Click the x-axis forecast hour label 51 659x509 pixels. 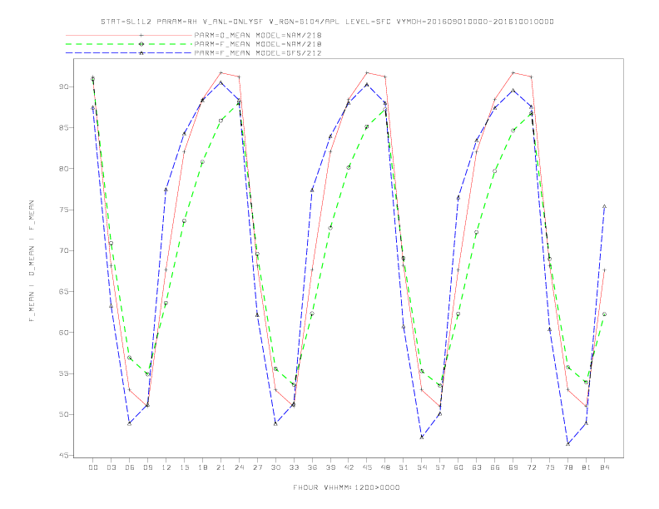pyautogui.click(x=404, y=467)
